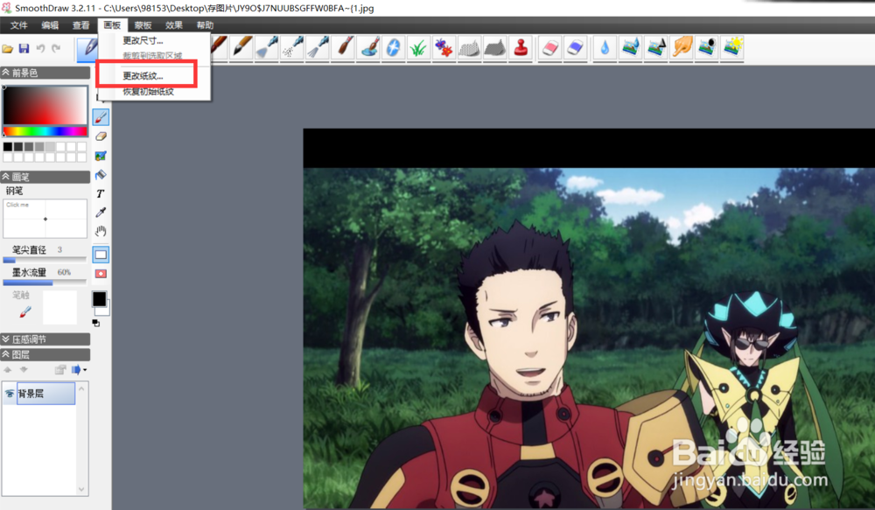
Task: Select the picture with water drop tool
Action: point(630,47)
